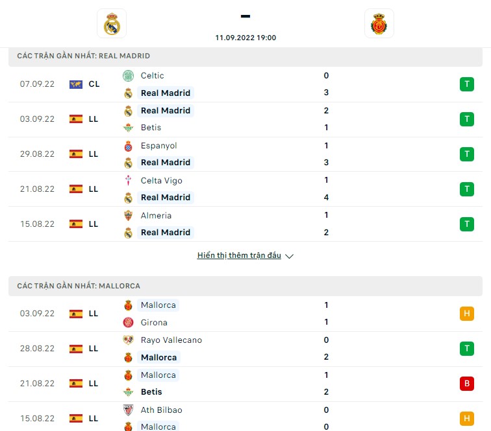The width and height of the screenshot is (491, 431).
Task: Click the Espanyol team logo
Action: (x=128, y=146)
